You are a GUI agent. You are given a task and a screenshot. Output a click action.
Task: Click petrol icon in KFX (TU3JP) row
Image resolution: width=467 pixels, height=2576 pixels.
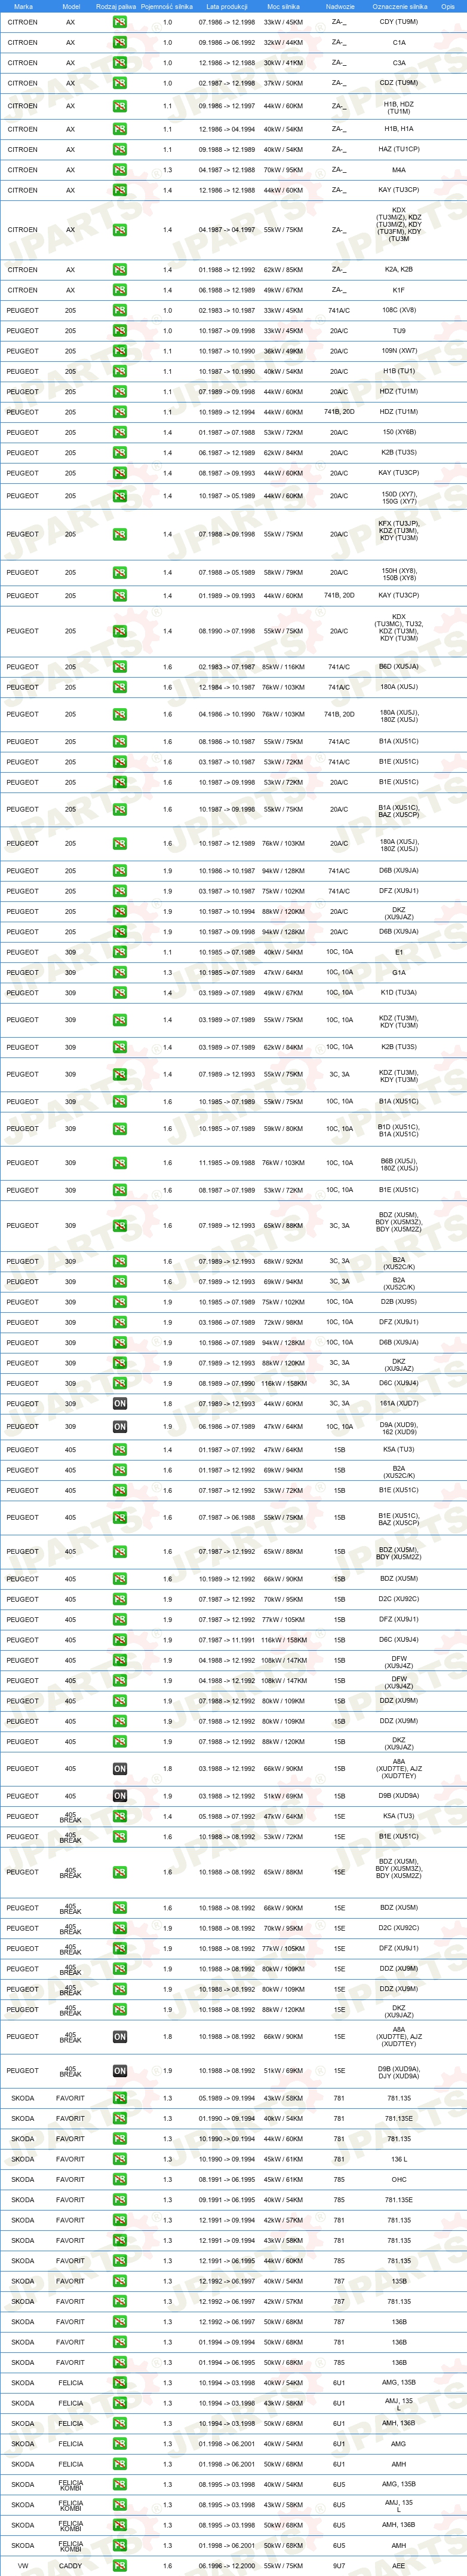[120, 534]
